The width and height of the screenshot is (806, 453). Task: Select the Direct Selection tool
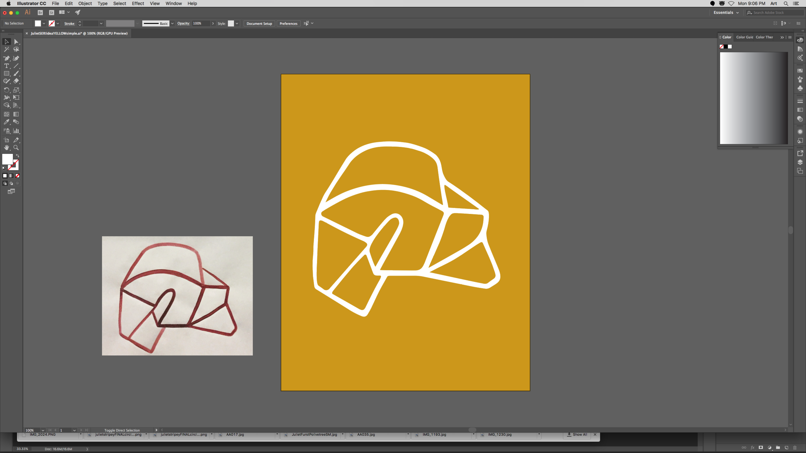coord(16,42)
